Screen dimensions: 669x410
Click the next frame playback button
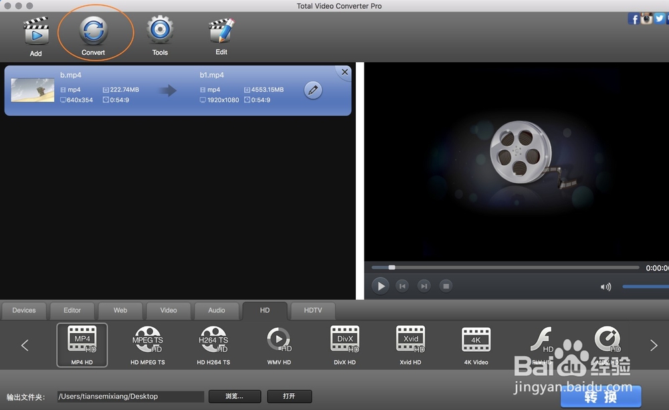click(x=423, y=286)
